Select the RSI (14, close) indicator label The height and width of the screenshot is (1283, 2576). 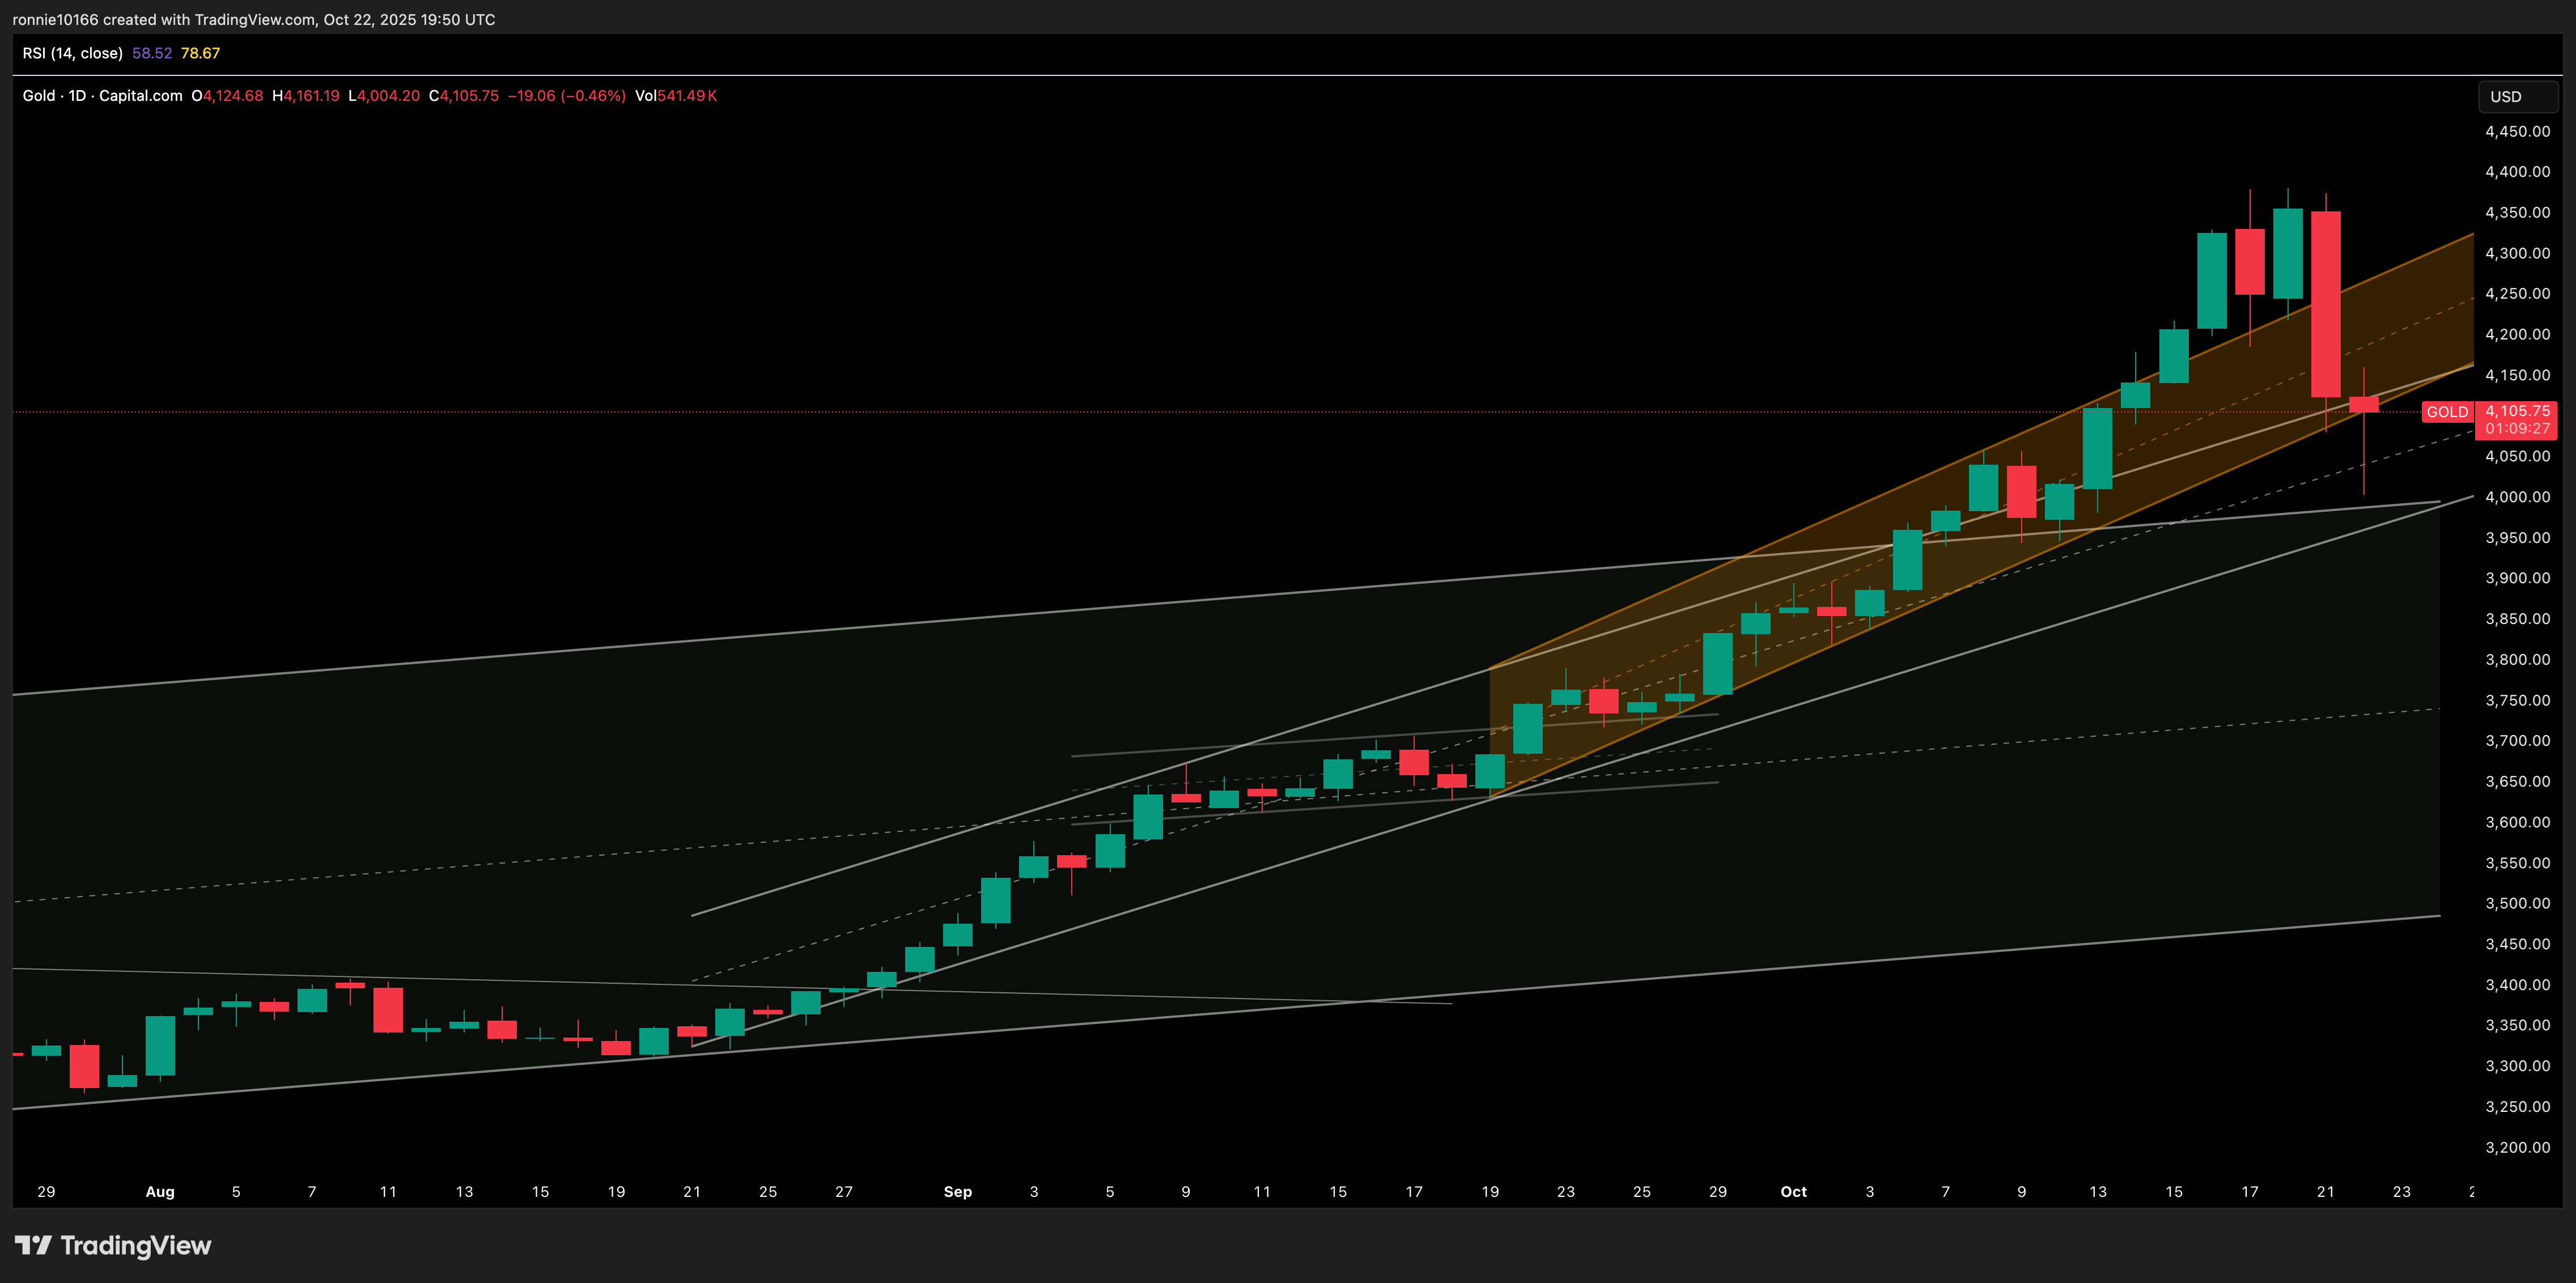pos(73,53)
